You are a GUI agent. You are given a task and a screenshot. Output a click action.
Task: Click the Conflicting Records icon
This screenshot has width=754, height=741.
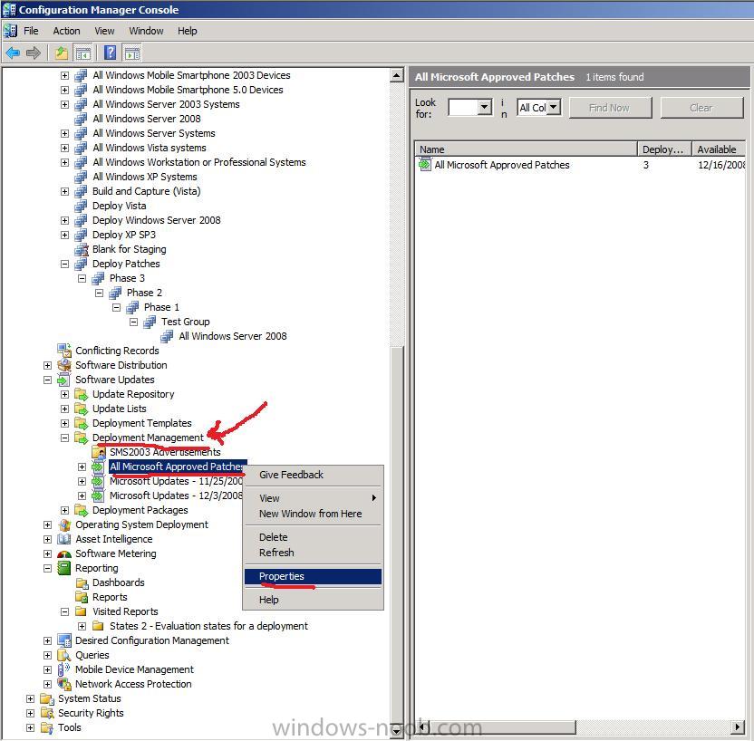[x=64, y=351]
